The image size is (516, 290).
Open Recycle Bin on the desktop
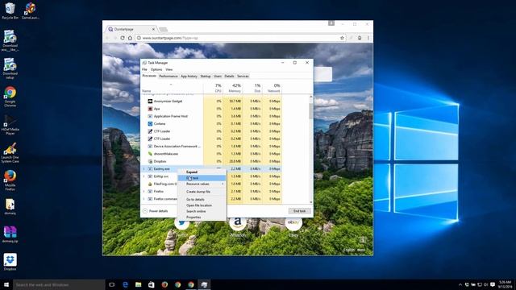10,10
